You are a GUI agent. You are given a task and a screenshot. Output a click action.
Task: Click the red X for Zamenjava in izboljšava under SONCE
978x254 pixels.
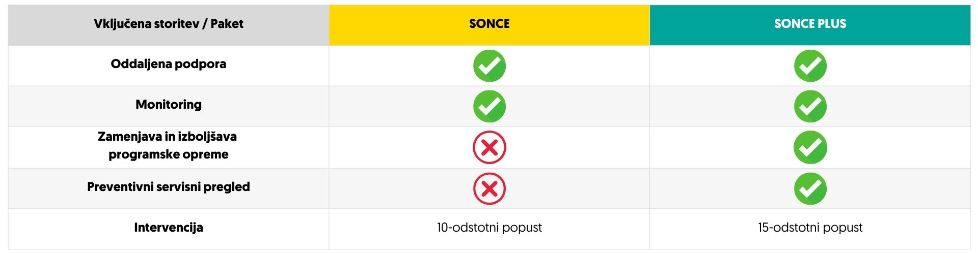[x=489, y=148]
